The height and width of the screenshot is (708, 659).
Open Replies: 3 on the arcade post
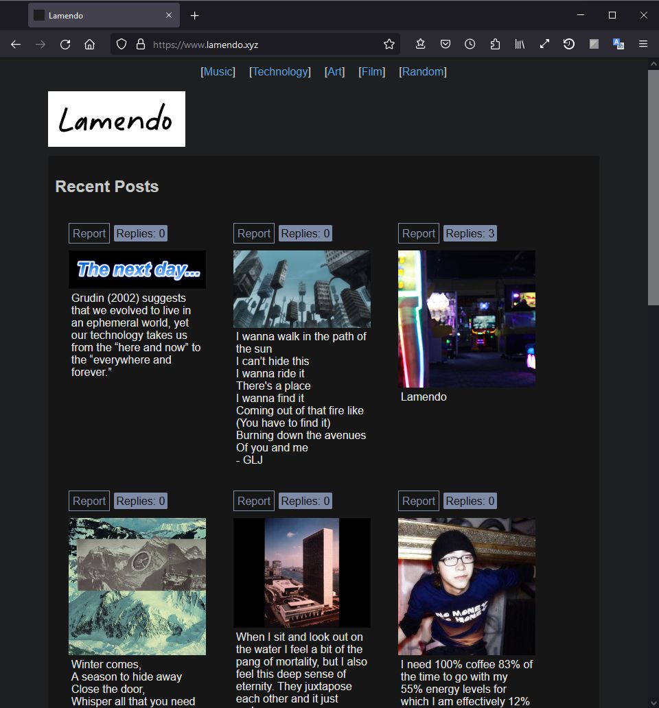tap(470, 233)
